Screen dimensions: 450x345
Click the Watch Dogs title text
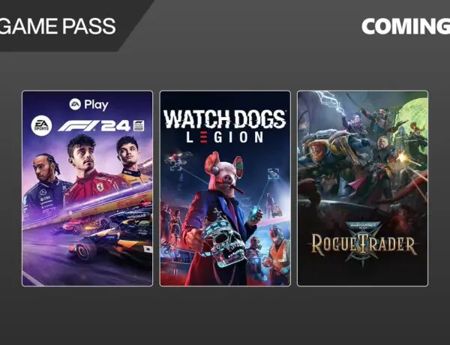pos(224,118)
